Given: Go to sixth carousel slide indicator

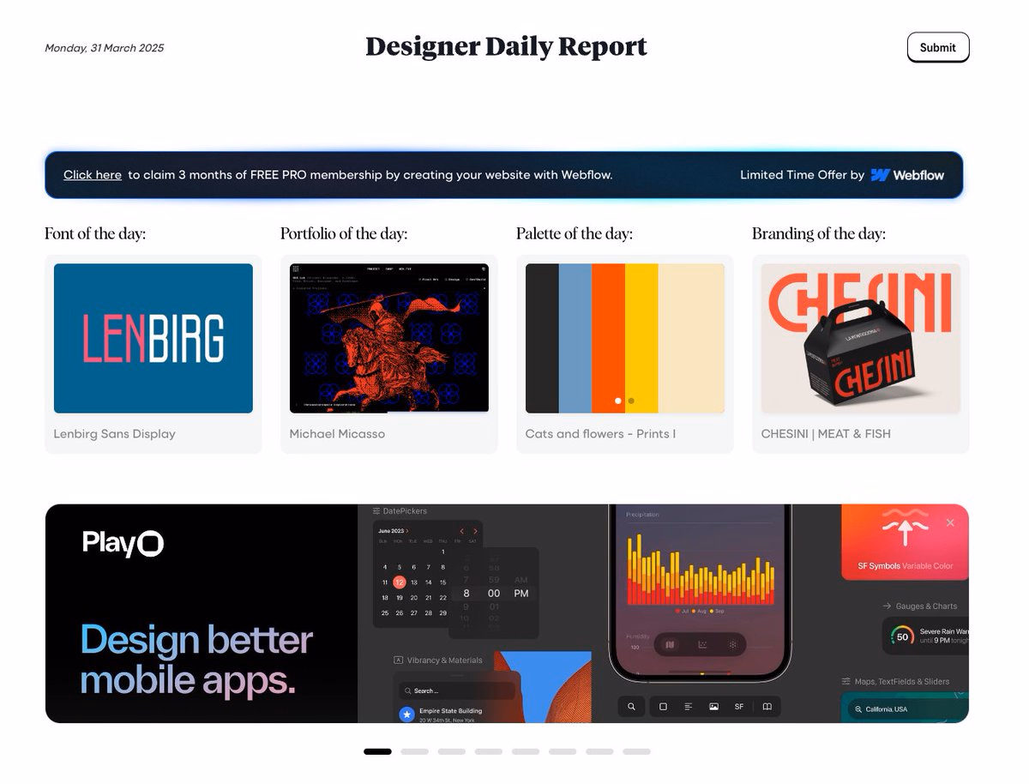Looking at the screenshot, I should (563, 751).
